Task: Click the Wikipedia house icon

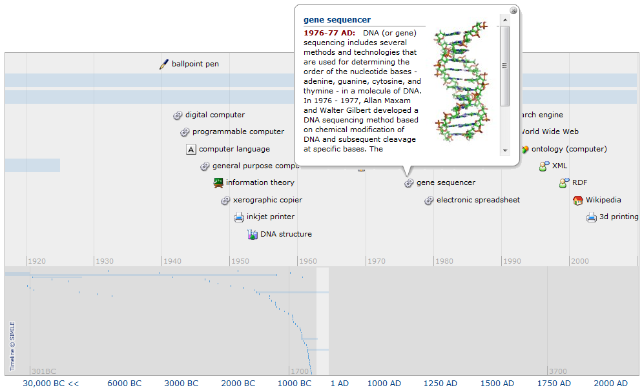Action: 577,200
